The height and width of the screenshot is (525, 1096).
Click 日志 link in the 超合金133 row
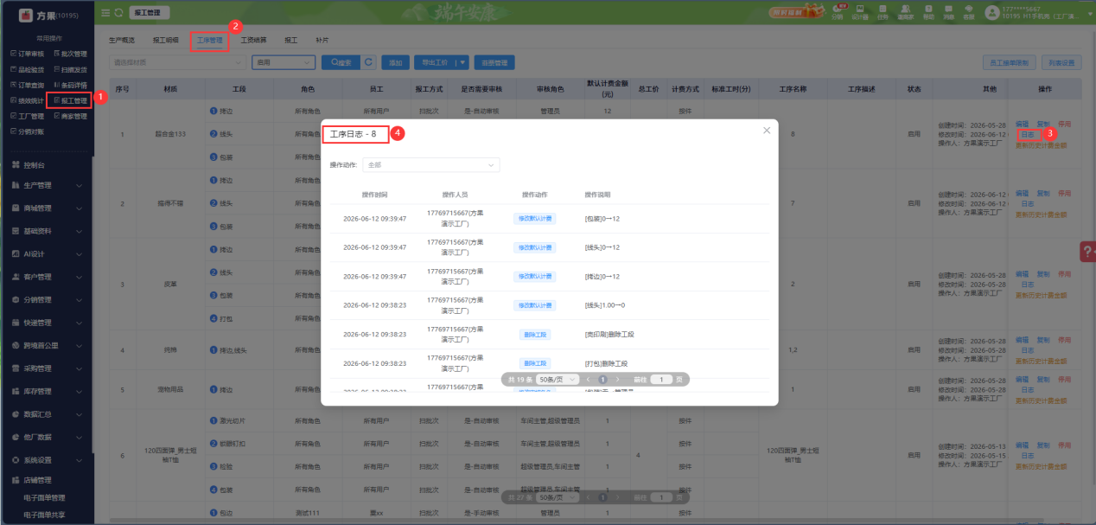pyautogui.click(x=1028, y=135)
